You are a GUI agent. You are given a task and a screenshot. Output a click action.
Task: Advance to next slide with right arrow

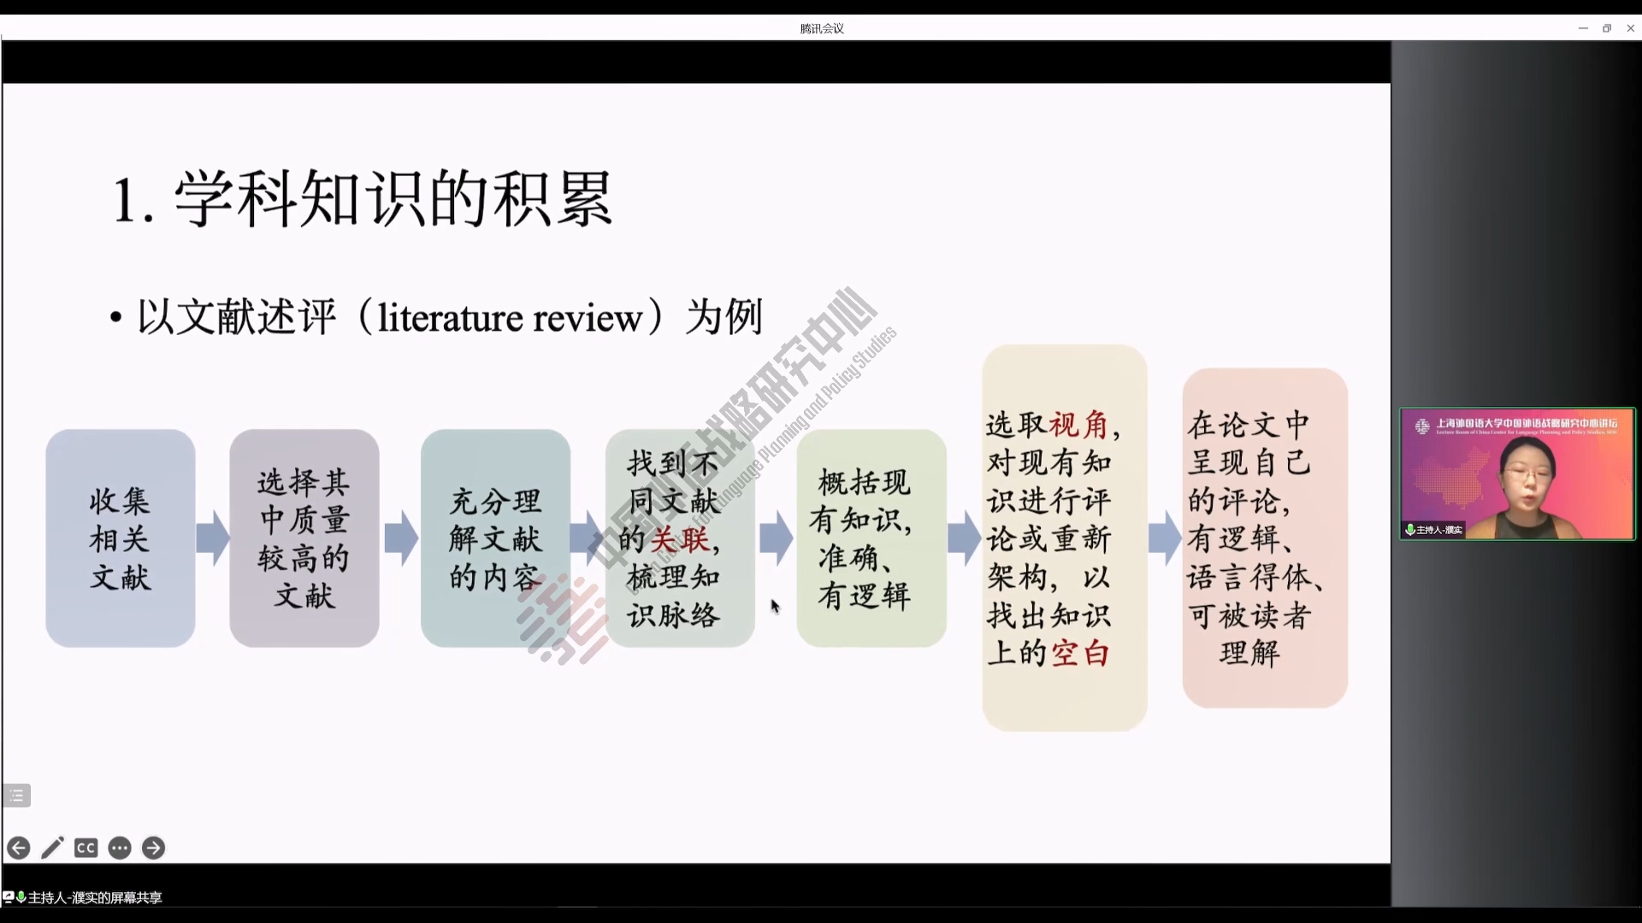pos(153,848)
